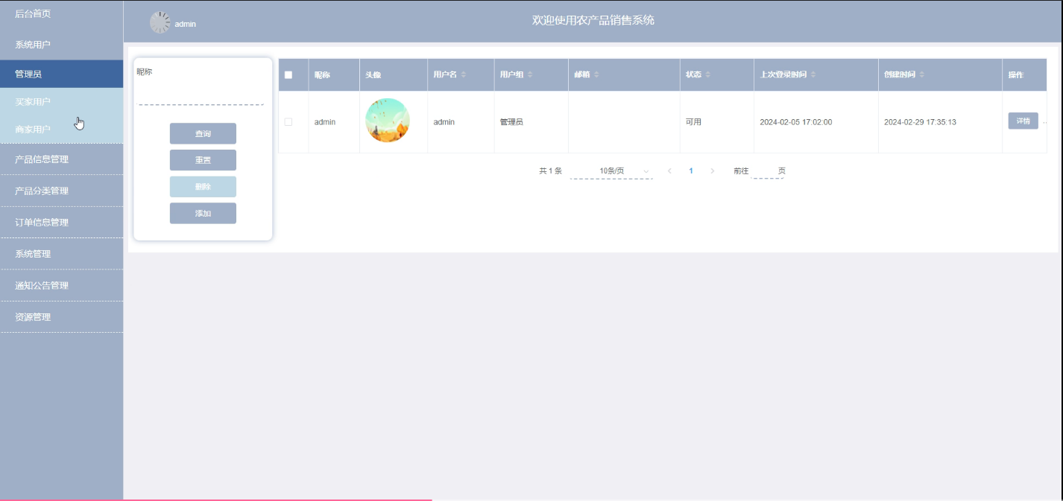The image size is (1063, 501).
Task: Expand 通知公告管理 sidebar menu
Action: pyautogui.click(x=61, y=285)
